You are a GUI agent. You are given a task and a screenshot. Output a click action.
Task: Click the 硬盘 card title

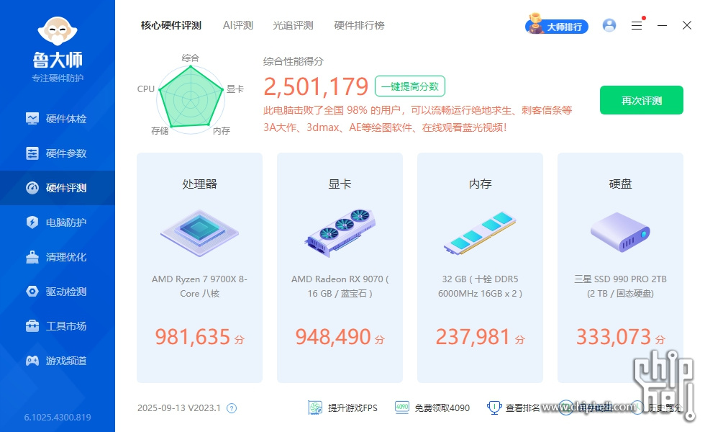[620, 184]
